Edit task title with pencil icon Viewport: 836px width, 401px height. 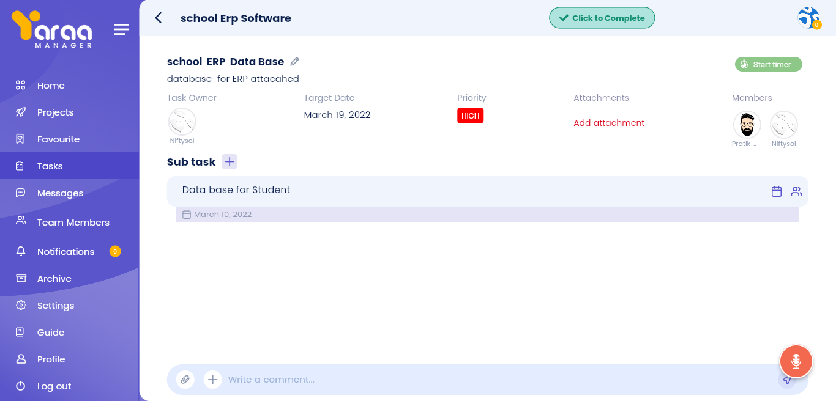294,62
